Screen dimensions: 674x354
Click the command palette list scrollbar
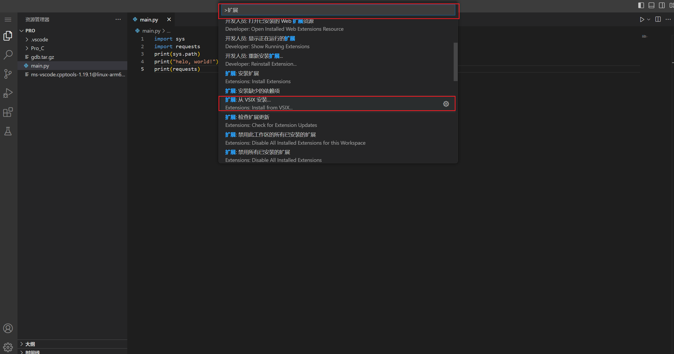pos(456,62)
